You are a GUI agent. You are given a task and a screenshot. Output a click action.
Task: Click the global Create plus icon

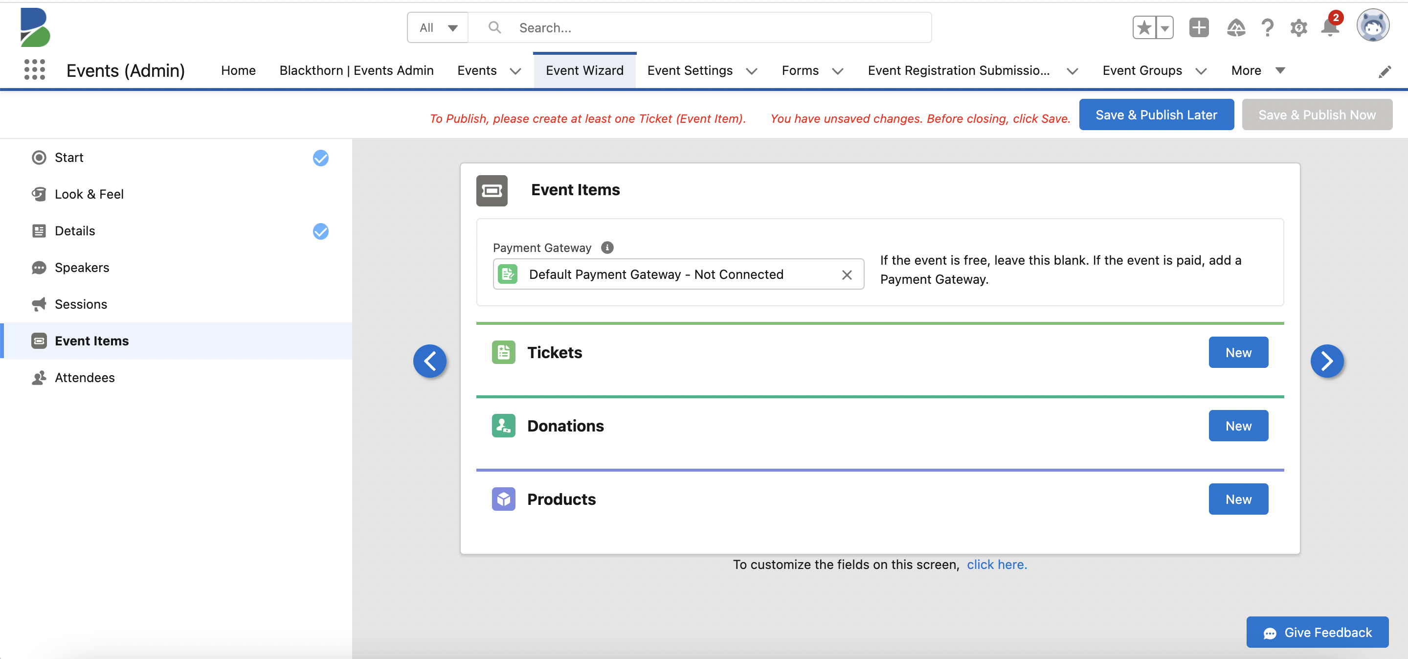point(1199,27)
